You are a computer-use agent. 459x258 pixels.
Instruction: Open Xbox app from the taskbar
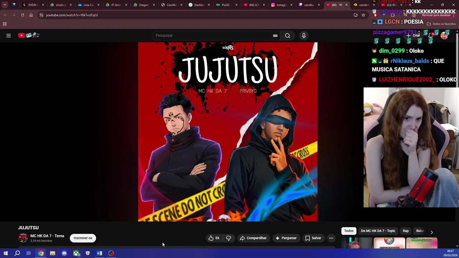point(76,253)
